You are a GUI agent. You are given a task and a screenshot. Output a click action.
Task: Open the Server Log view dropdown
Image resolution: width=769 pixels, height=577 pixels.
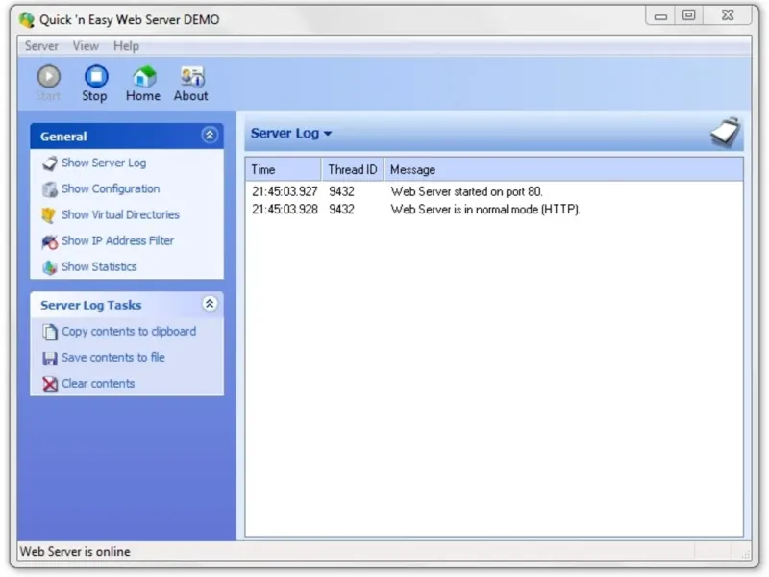pos(291,133)
